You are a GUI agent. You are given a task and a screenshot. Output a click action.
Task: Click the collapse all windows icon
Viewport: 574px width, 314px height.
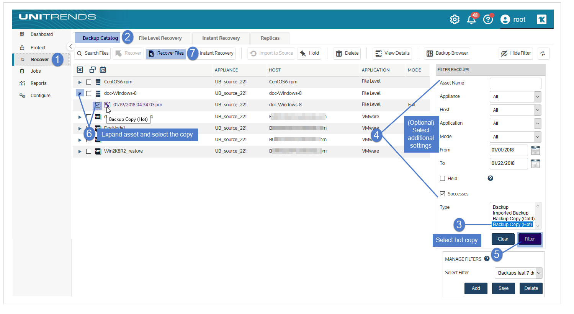(92, 70)
